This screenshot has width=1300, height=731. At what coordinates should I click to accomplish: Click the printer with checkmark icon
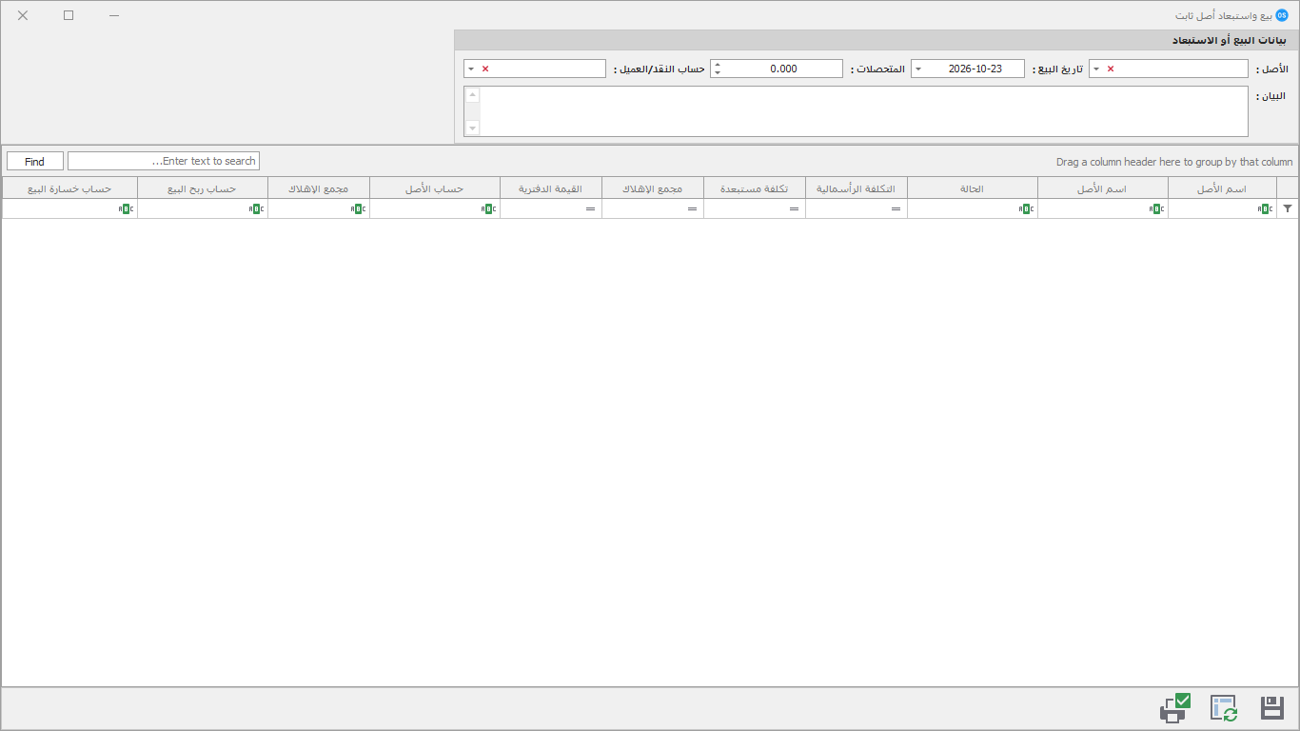pyautogui.click(x=1175, y=707)
